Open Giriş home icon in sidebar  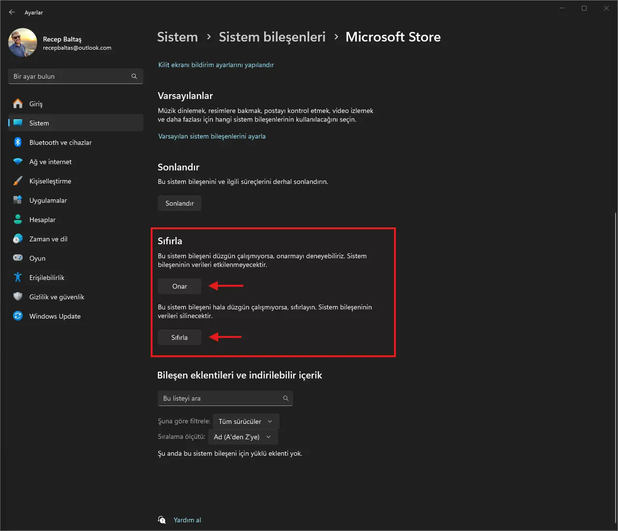pyautogui.click(x=18, y=103)
